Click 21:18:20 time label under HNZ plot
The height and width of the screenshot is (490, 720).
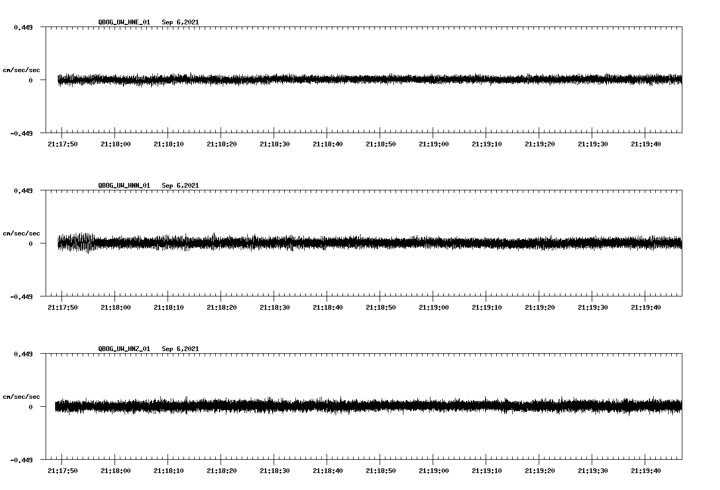(x=222, y=471)
